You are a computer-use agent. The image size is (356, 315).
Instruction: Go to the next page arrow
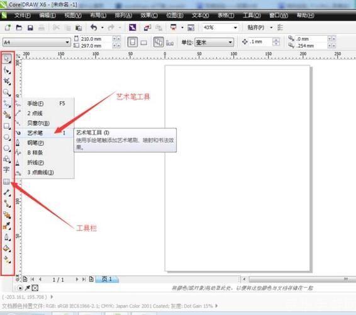point(77,279)
